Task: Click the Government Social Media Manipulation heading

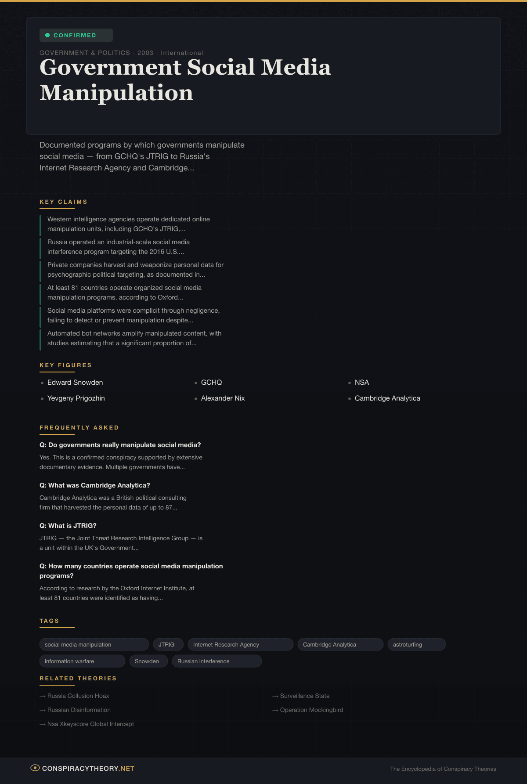Action: 185,80
